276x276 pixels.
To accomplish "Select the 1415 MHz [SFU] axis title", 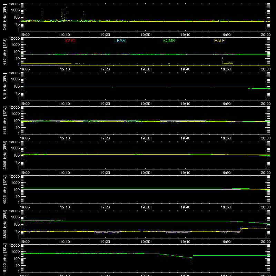I will click(5, 120).
